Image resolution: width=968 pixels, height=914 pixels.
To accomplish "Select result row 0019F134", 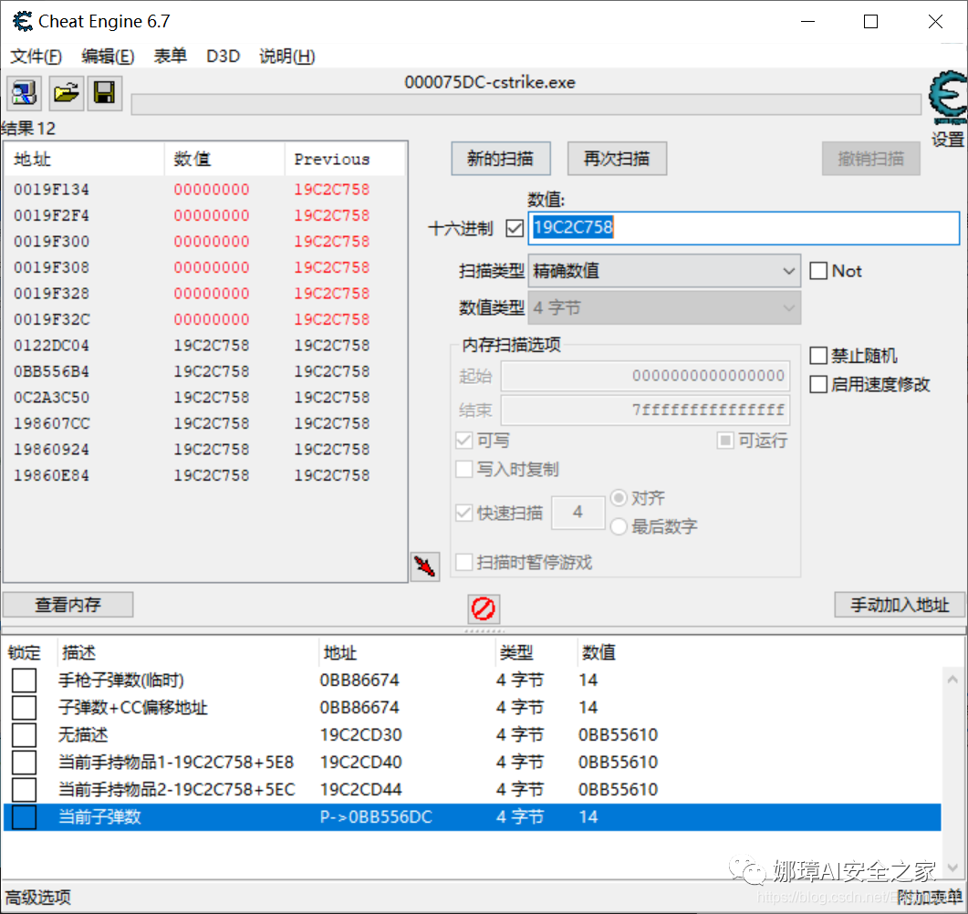I will click(205, 190).
